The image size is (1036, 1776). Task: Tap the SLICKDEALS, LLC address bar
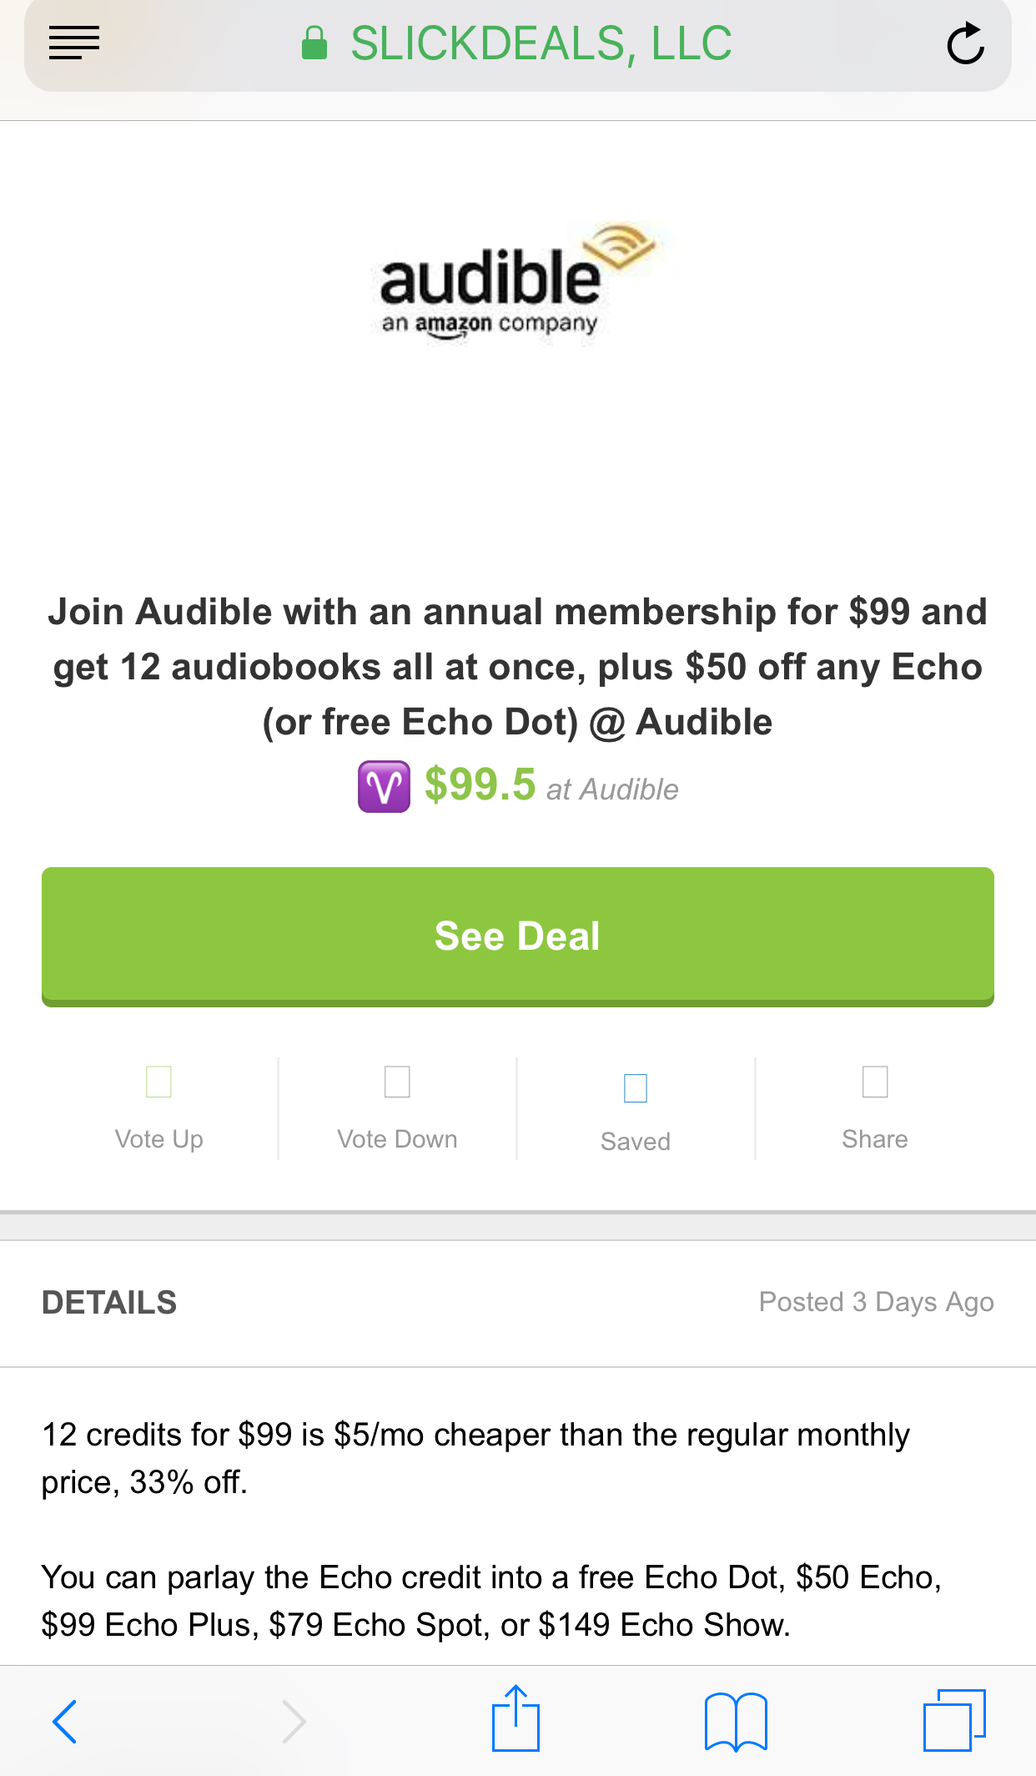click(x=541, y=44)
